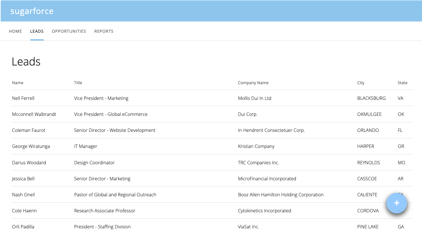The width and height of the screenshot is (422, 243).
Task: Click the OR state cell
Action: [401, 146]
